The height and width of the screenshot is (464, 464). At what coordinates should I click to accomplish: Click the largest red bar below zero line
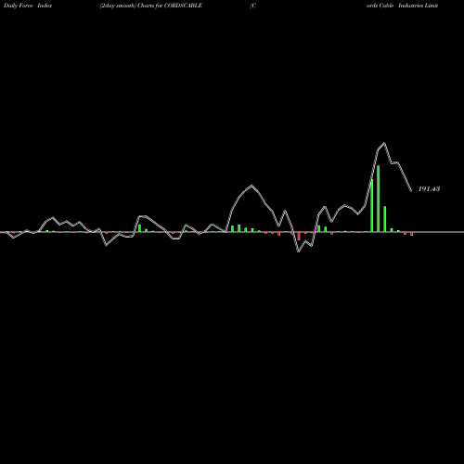299,236
